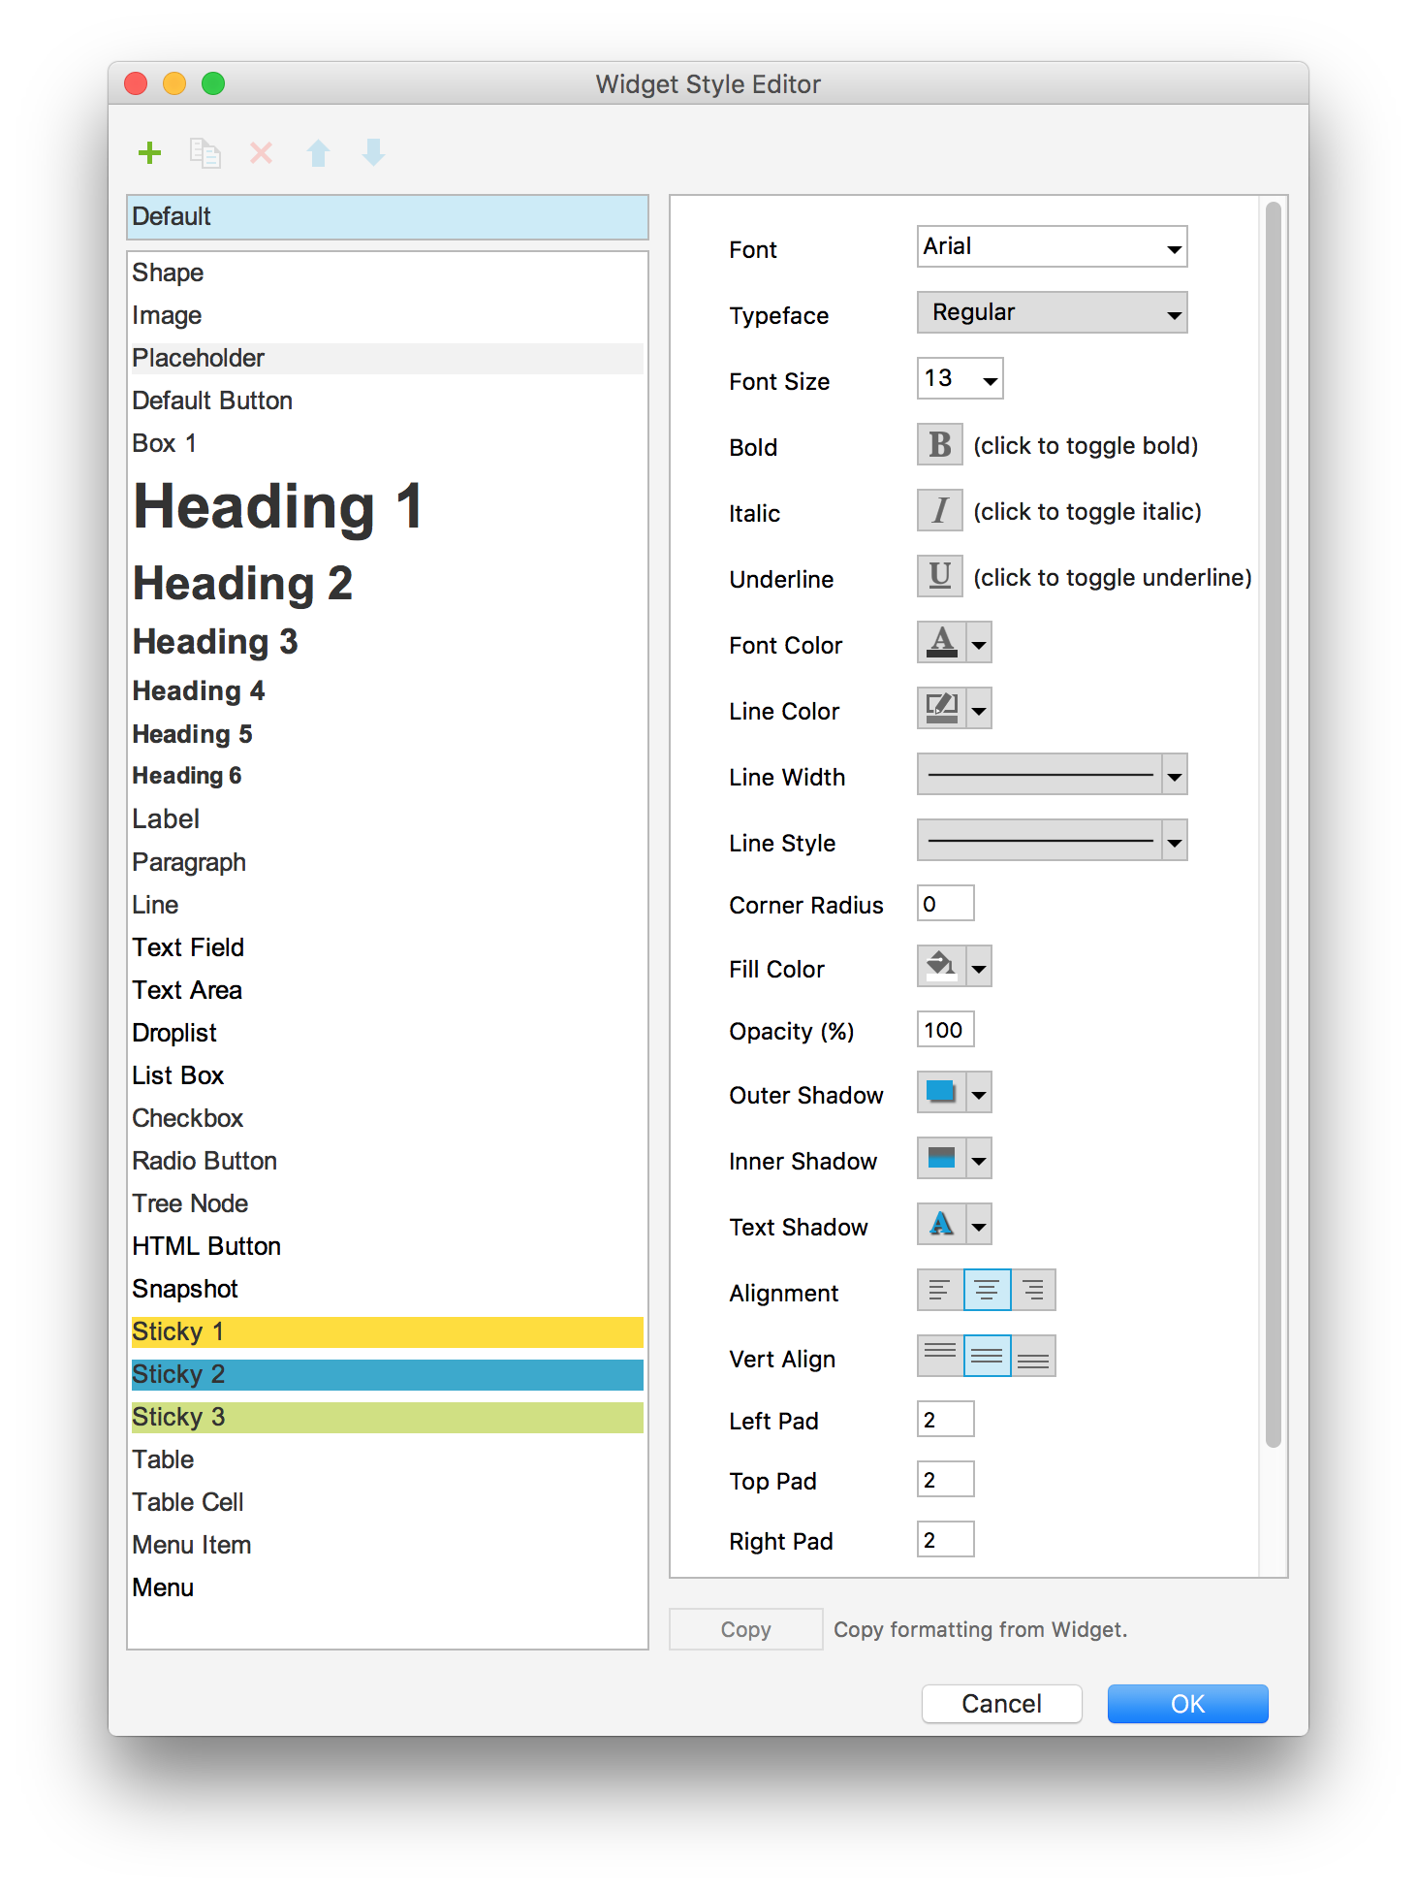This screenshot has height=1891, width=1417.
Task: Expand the Font Color dropdown arrow
Action: point(979,642)
